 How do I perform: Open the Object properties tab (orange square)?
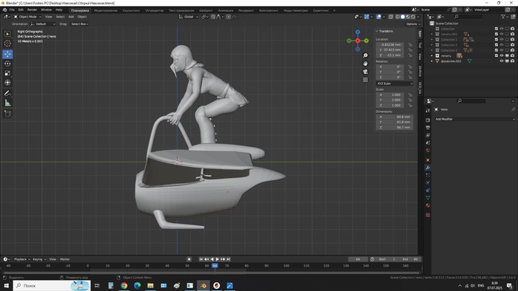tap(428, 160)
